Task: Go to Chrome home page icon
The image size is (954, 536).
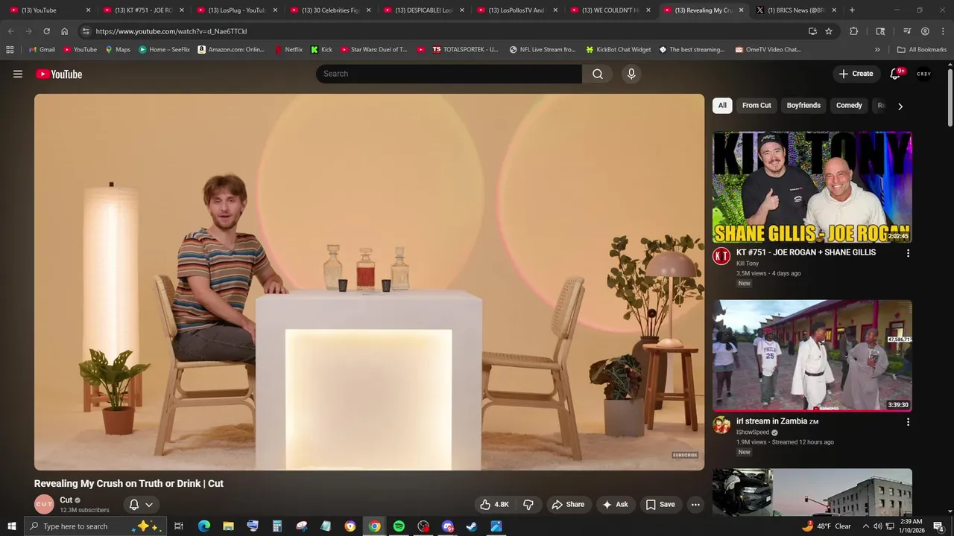Action: tap(64, 31)
